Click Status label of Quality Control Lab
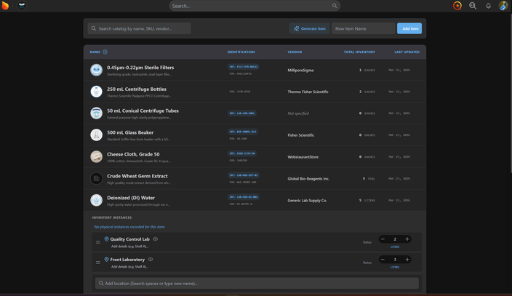The image size is (512, 296). 367,242
